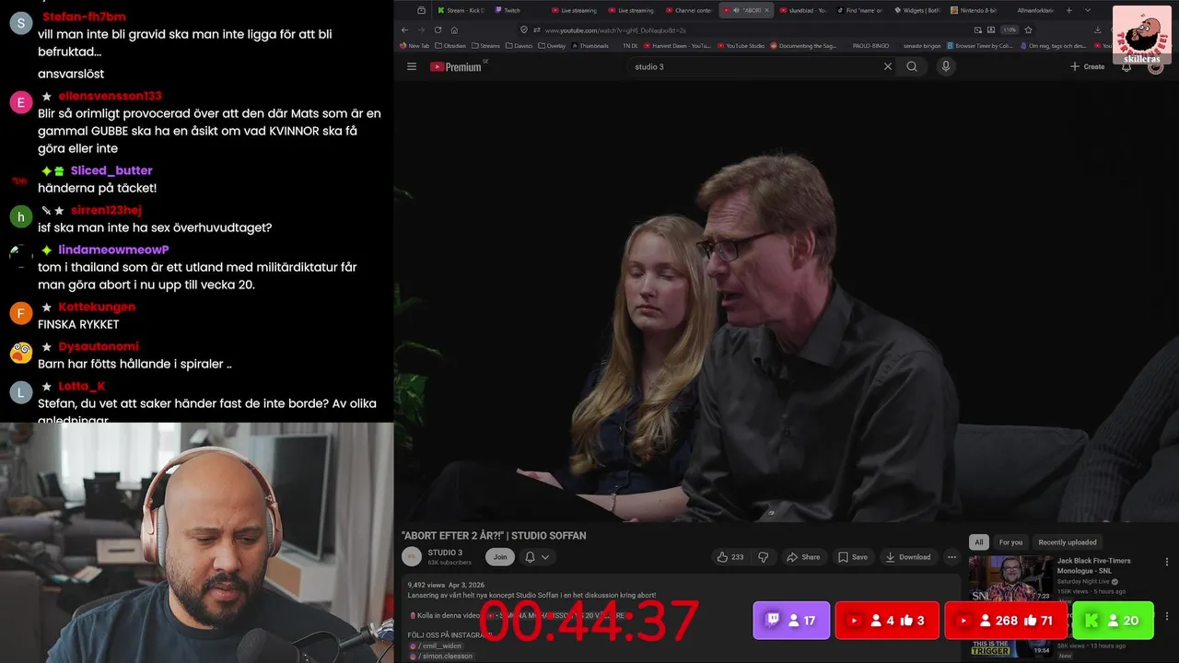The height and width of the screenshot is (663, 1179).
Task: Save the video to a playlist
Action: tap(852, 557)
